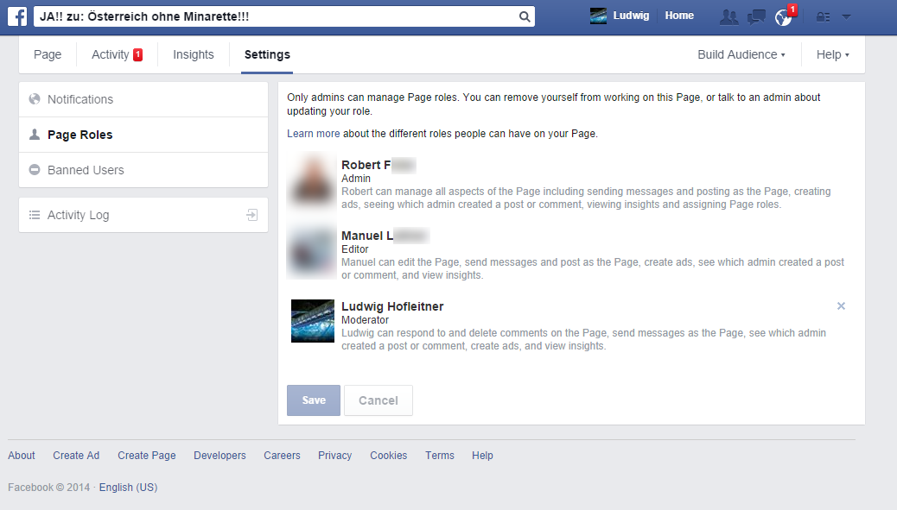
Task: Select Page Roles in the sidebar
Action: pyautogui.click(x=143, y=135)
